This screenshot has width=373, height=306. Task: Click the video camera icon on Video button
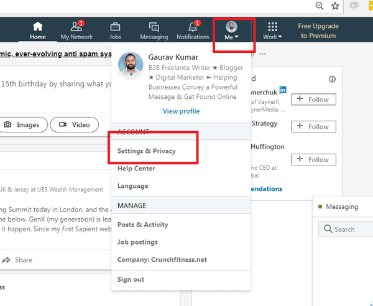point(63,124)
